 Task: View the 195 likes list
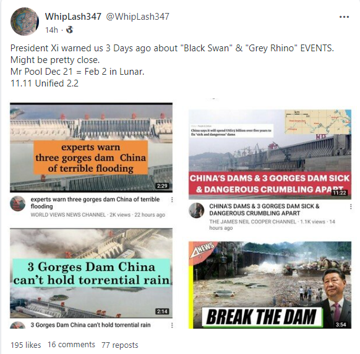pyautogui.click(x=26, y=345)
